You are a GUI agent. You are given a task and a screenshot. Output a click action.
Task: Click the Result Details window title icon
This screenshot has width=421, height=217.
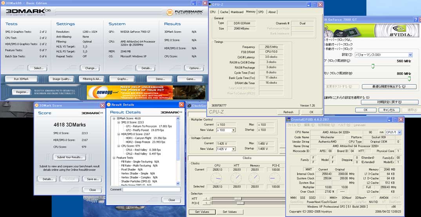click(x=109, y=105)
